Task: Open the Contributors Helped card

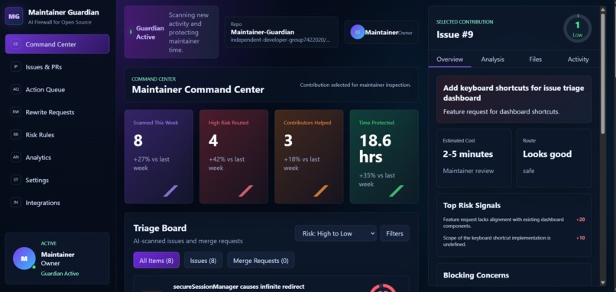Action: click(310, 156)
